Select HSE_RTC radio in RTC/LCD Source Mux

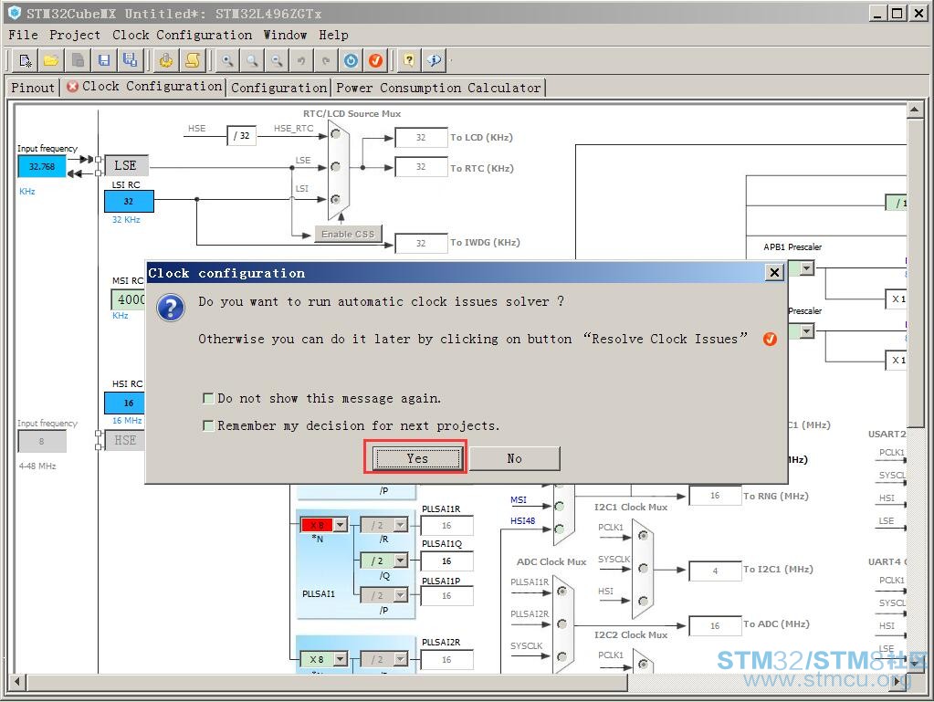[x=336, y=134]
